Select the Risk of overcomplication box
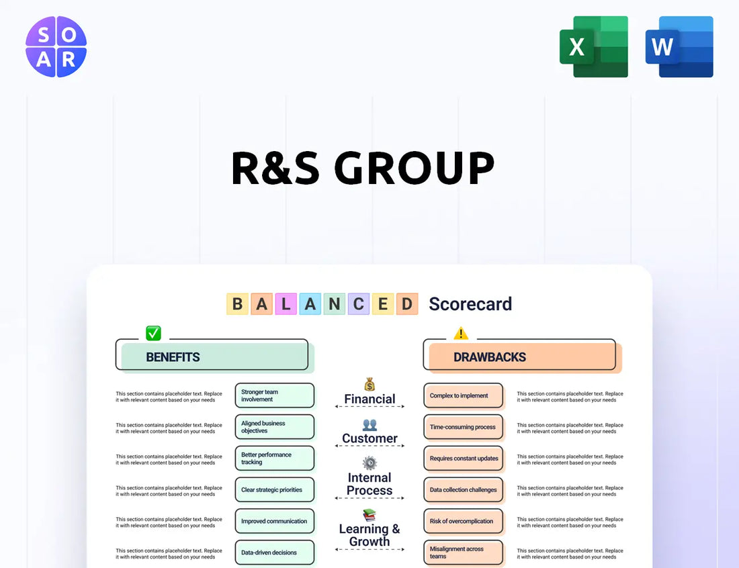Screen dimensions: 739x568 click(464, 521)
